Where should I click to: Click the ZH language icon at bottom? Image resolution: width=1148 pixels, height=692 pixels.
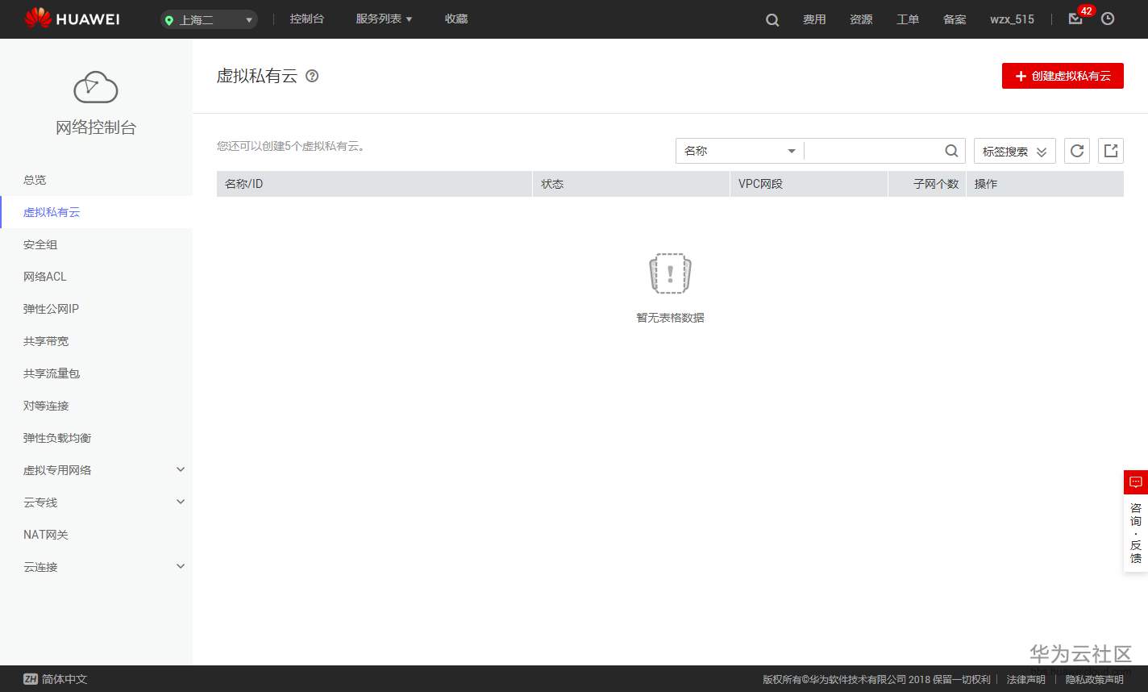pos(31,679)
